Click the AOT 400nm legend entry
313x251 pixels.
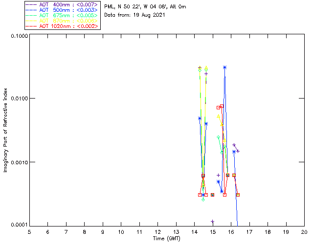click(62, 4)
